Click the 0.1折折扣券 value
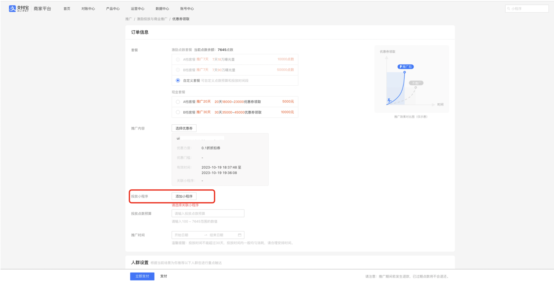Screen dimensions: 554x283 pyautogui.click(x=211, y=148)
